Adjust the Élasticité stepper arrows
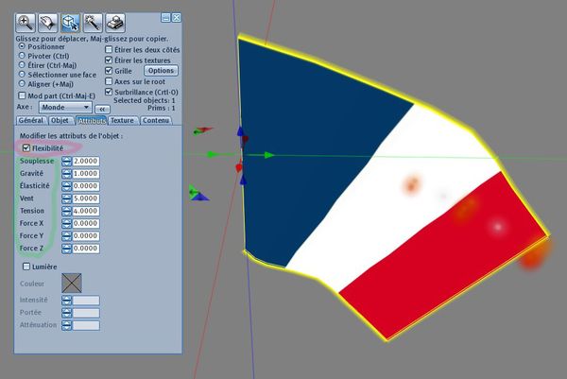 [x=66, y=186]
